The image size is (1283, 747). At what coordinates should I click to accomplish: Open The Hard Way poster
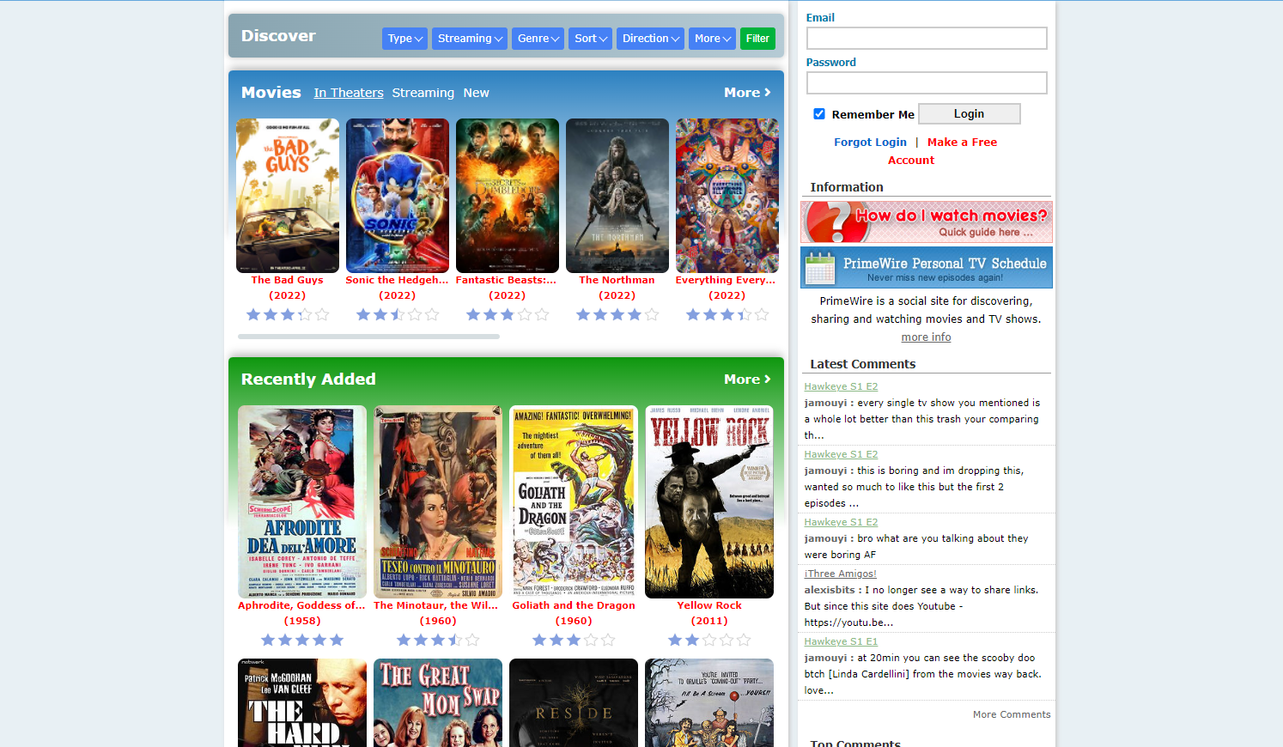point(302,702)
